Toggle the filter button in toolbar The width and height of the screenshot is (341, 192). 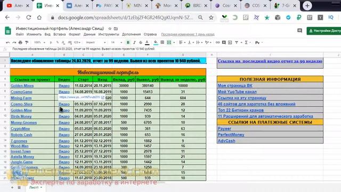point(237,43)
